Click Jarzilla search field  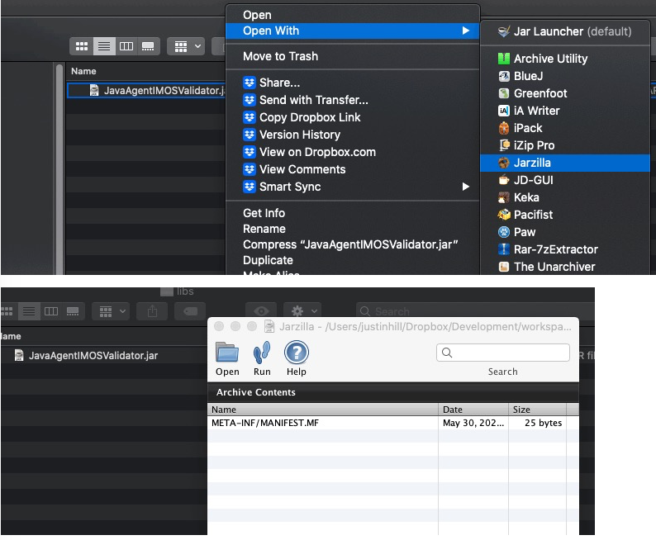pyautogui.click(x=503, y=353)
